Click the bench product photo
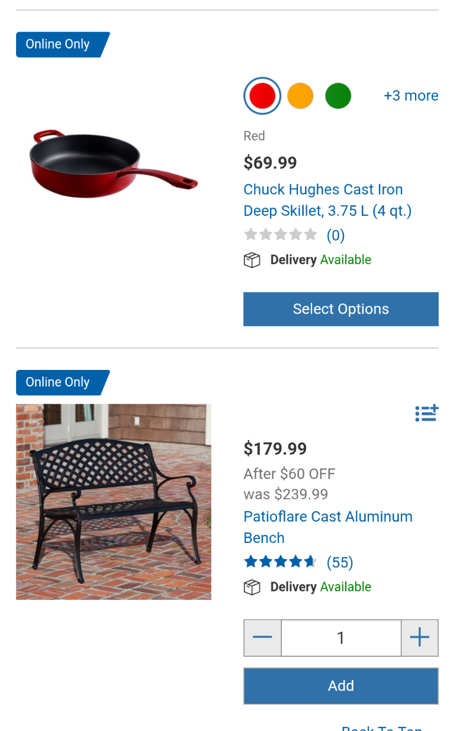The image size is (450, 731). (x=114, y=502)
